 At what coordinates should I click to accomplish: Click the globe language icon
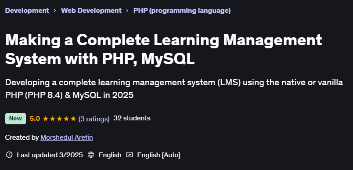[x=91, y=155]
